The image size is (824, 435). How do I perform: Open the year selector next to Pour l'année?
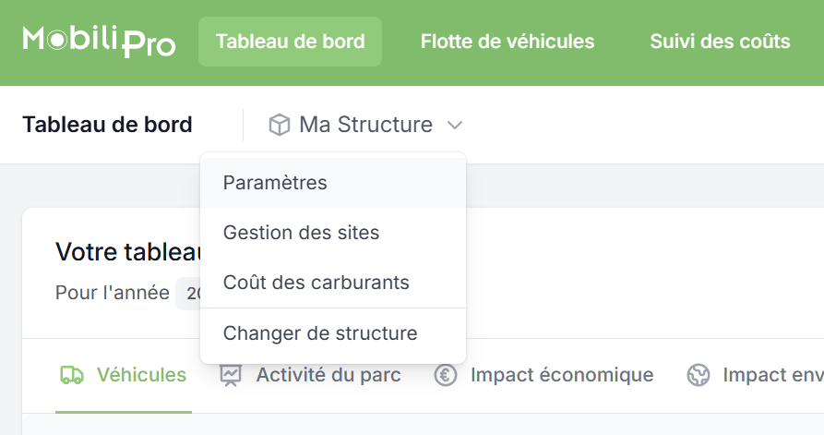click(x=189, y=294)
